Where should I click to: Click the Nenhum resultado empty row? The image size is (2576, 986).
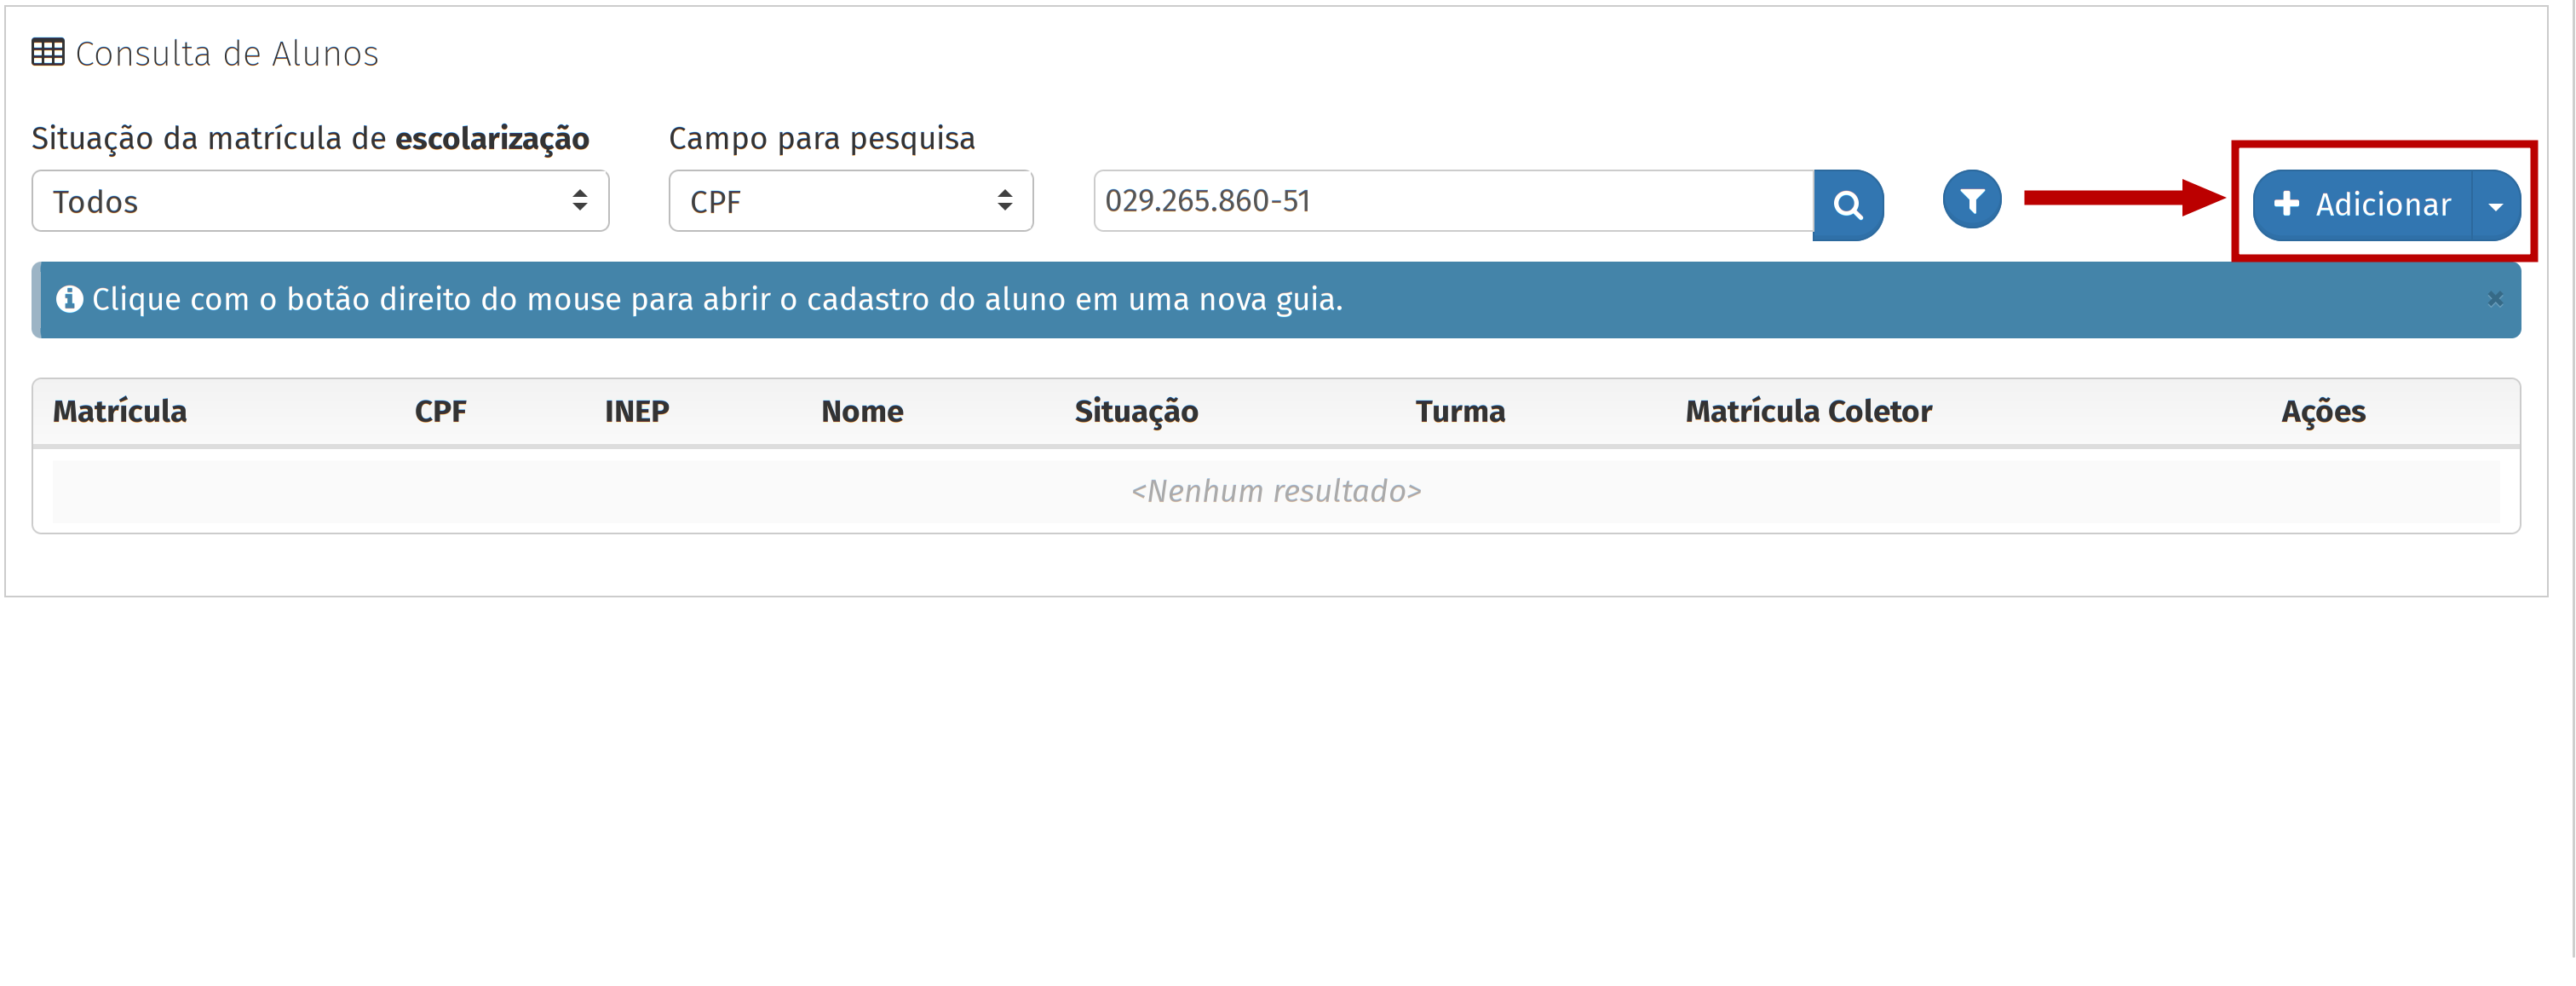point(1276,491)
